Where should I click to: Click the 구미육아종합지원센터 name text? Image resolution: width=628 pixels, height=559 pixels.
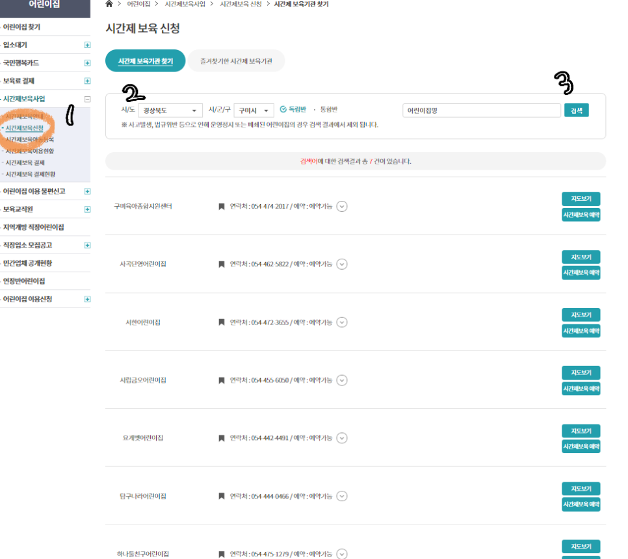tap(143, 207)
